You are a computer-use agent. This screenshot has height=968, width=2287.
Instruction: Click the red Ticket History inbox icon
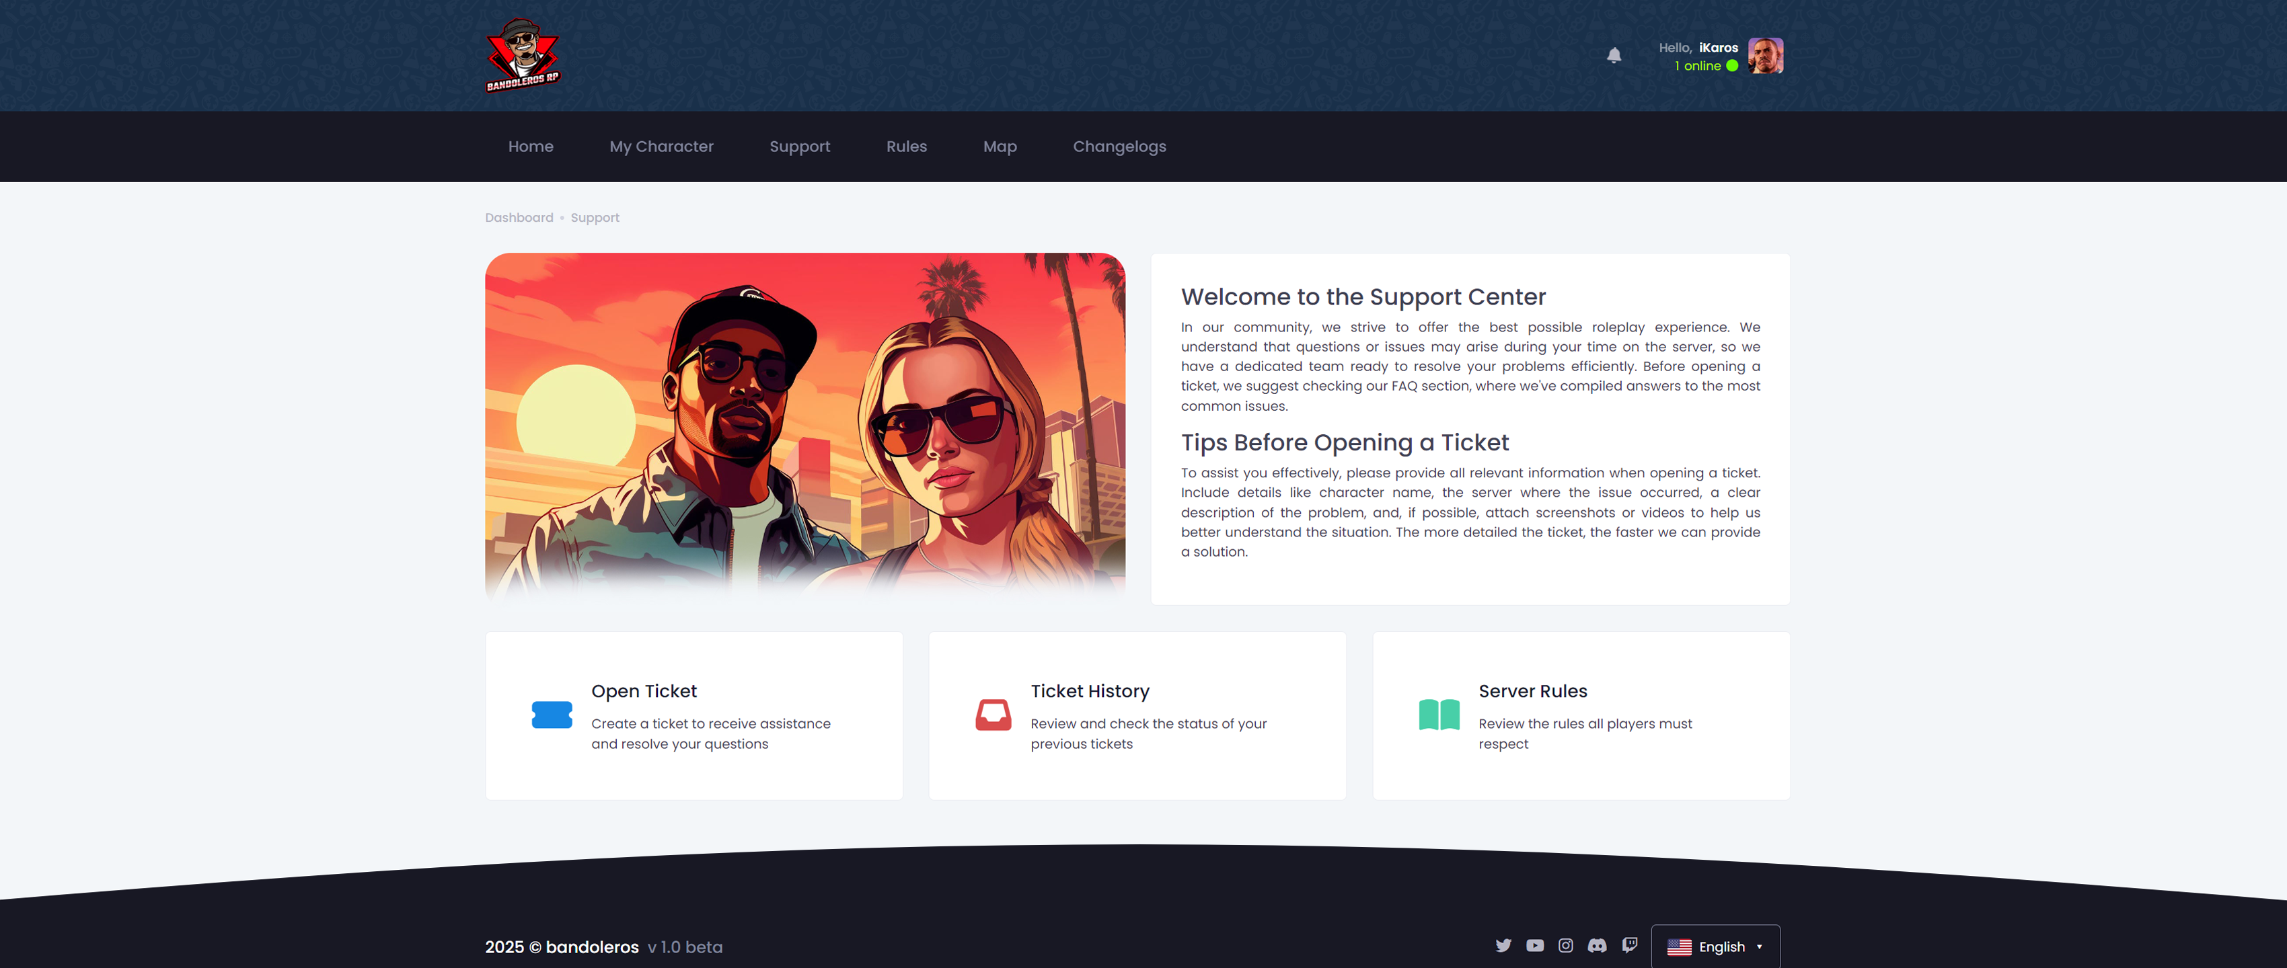(993, 715)
